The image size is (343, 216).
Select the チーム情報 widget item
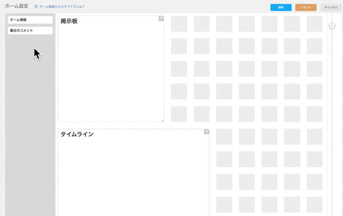point(30,20)
